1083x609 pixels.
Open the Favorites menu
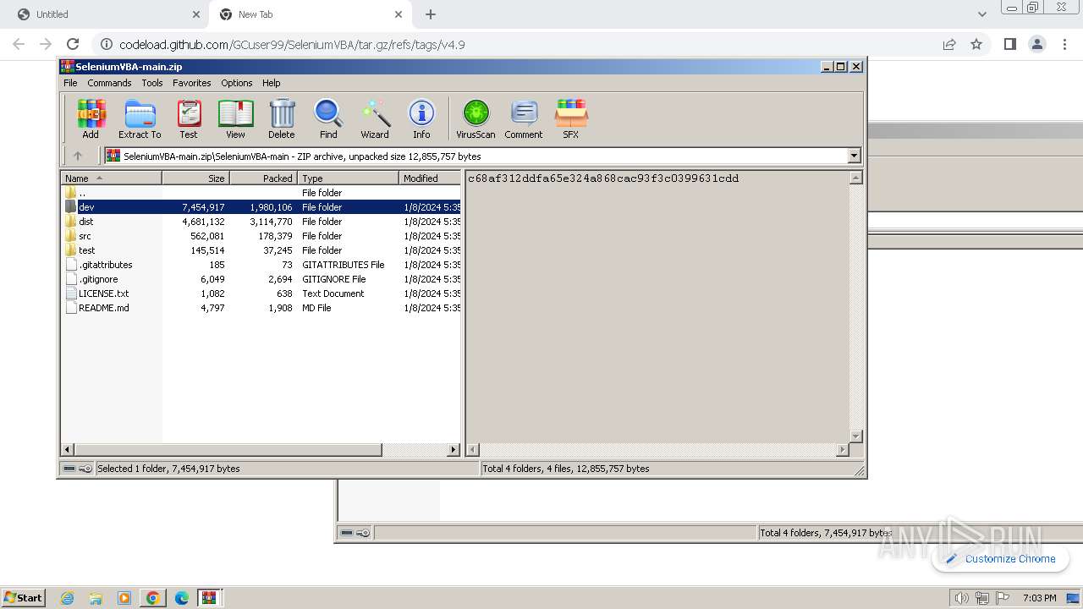pos(192,83)
